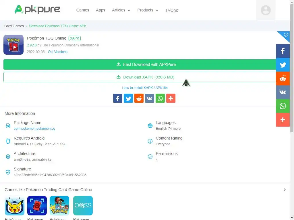Screen dimensions: 294x220
Task: Click the plus share icon below the install link
Action: (171, 98)
